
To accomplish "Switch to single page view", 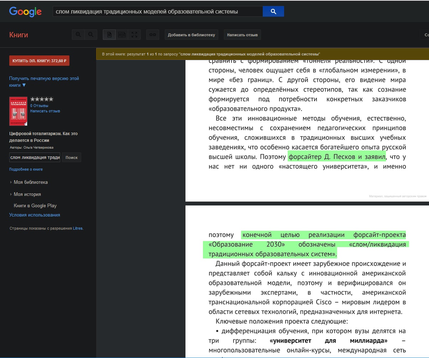I will tap(109, 34).
